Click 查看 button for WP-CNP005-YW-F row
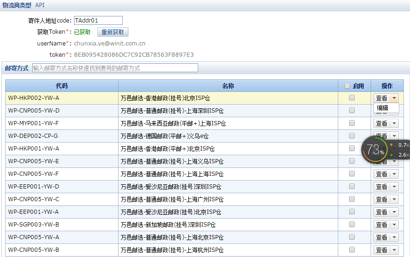Image resolution: width=410 pixels, height=257 pixels. point(381,174)
